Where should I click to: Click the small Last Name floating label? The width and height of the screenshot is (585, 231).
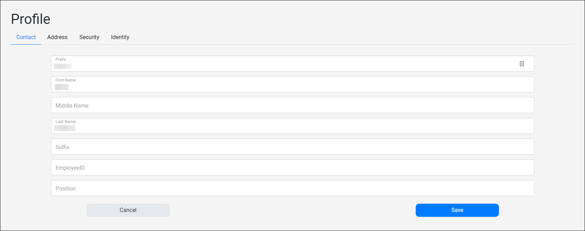66,122
